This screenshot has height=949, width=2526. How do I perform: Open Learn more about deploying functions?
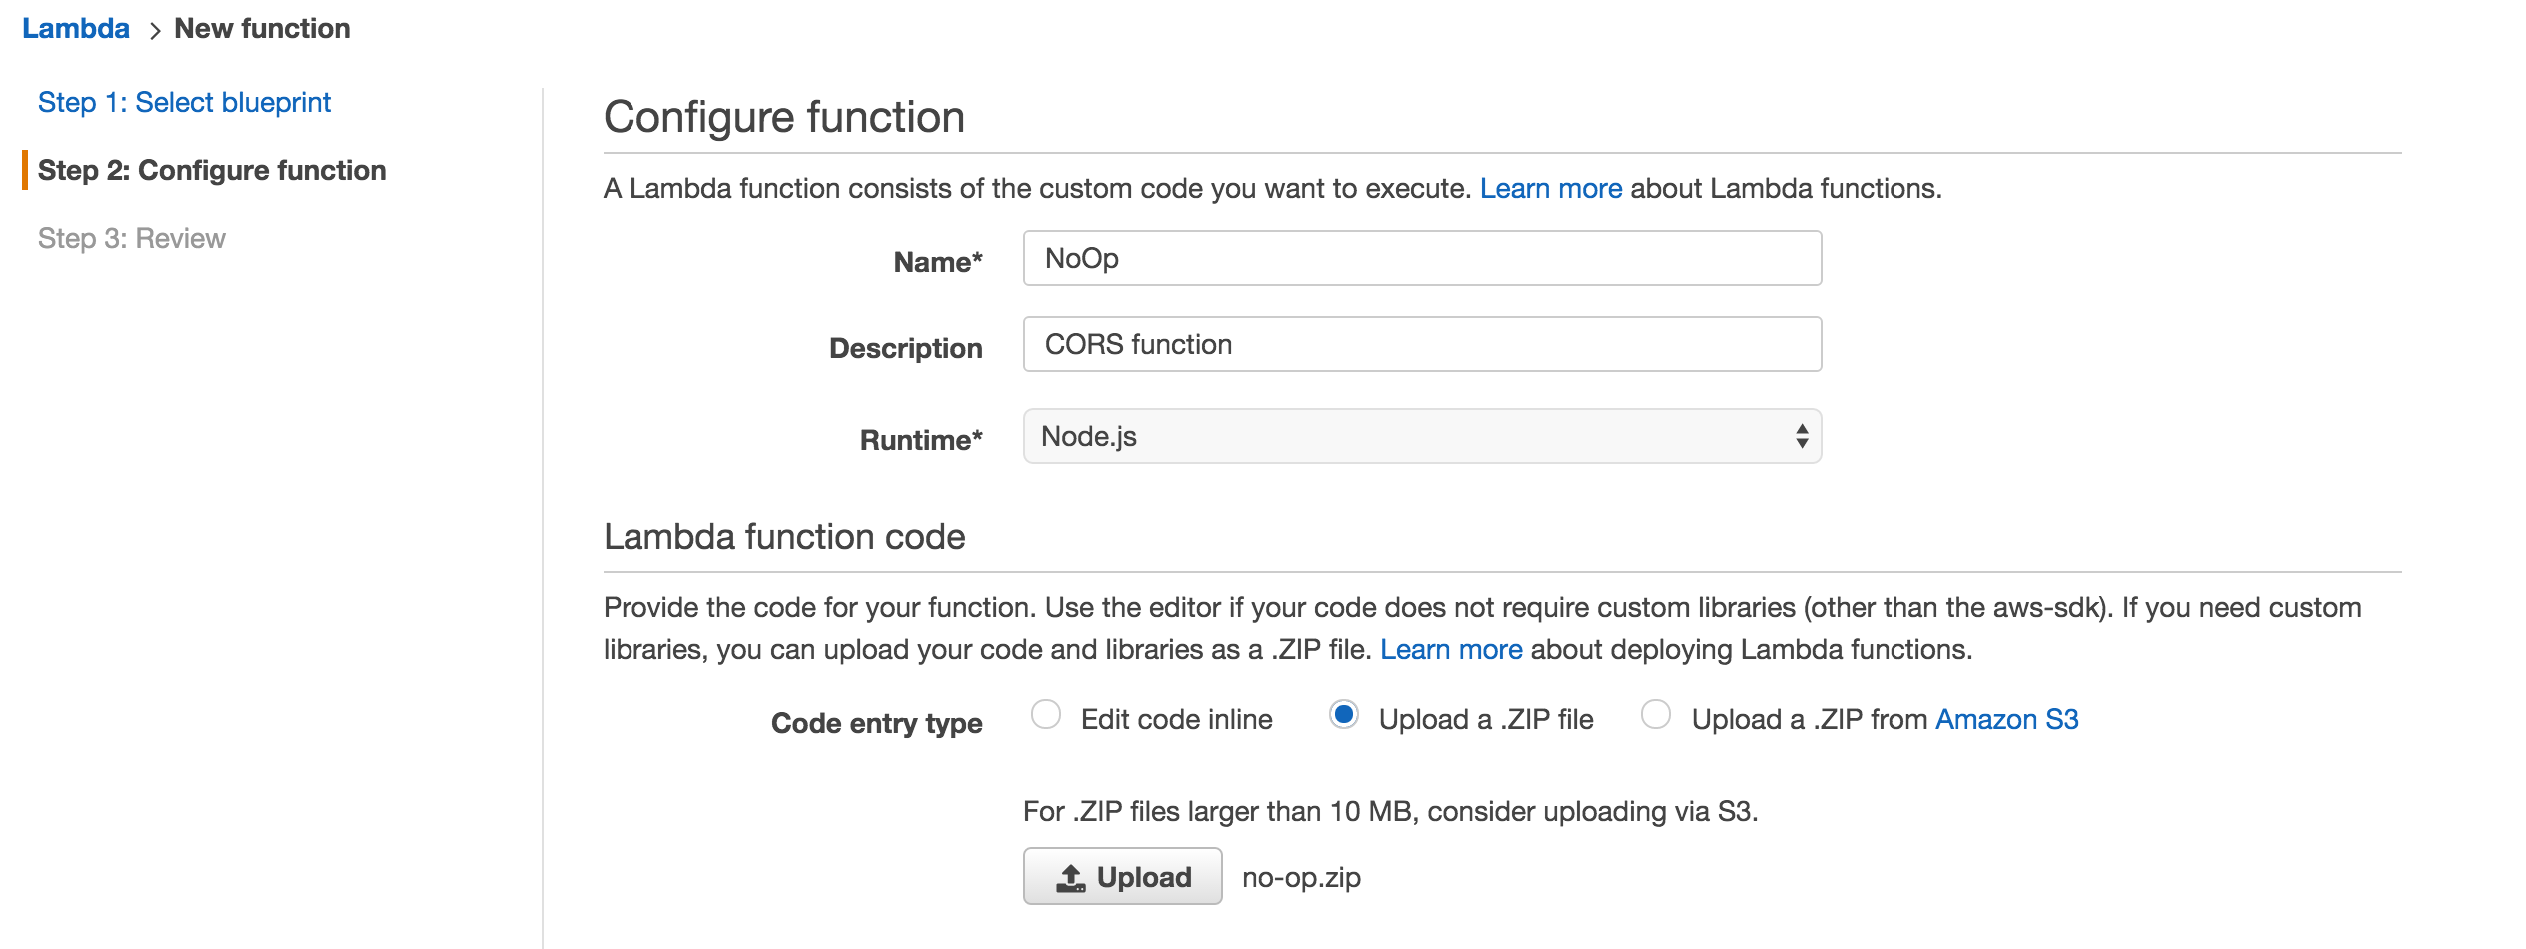point(1450,650)
